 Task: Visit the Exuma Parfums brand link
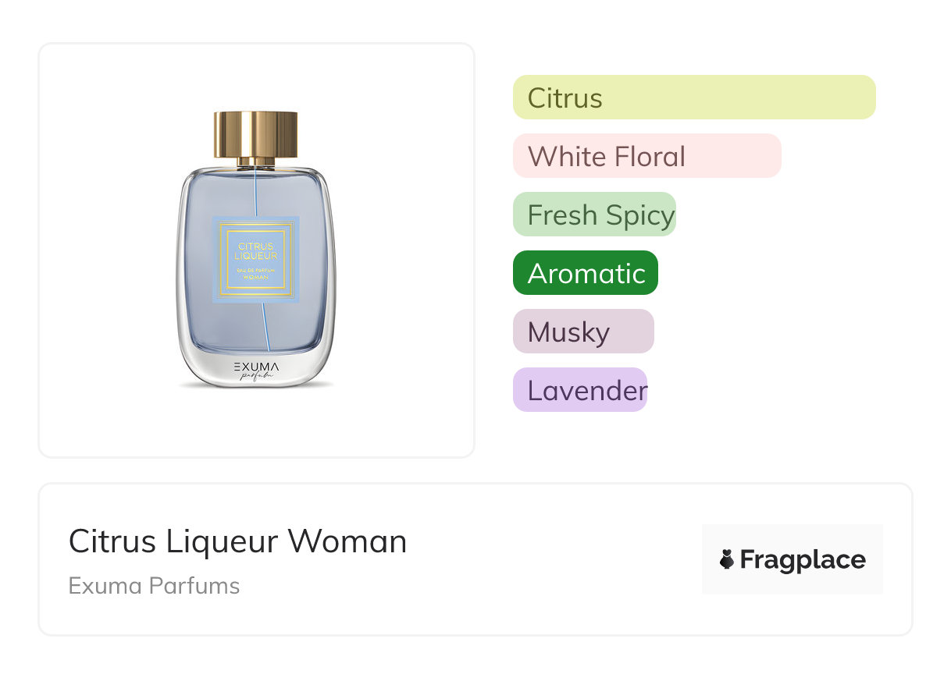[154, 585]
